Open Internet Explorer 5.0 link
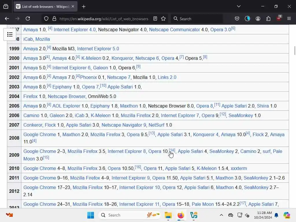Screen dimensions: 296x222 pyautogui.click(x=98, y=49)
